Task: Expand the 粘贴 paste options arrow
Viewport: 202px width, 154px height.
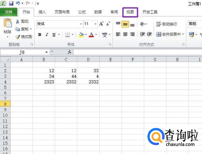Action: pos(7,37)
